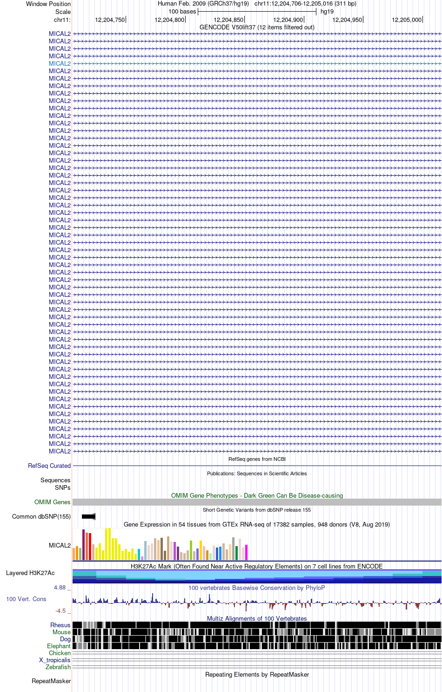This screenshot has width=442, height=692.
Task: Select the X_tropicalis alignment label
Action: coord(55,660)
